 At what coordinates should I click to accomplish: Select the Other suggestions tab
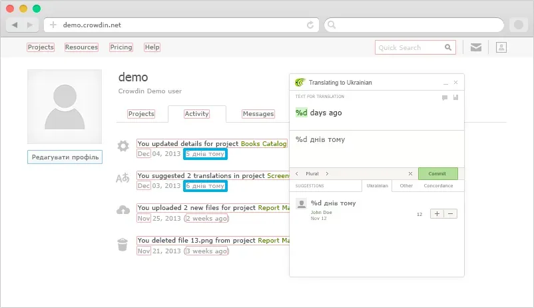[x=406, y=186]
